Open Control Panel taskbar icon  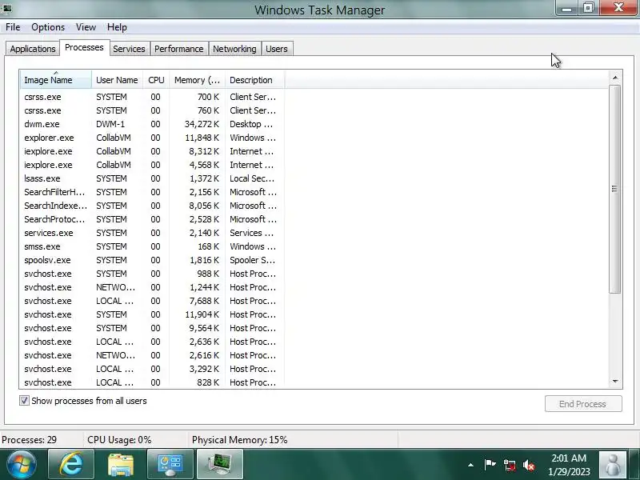(170, 465)
